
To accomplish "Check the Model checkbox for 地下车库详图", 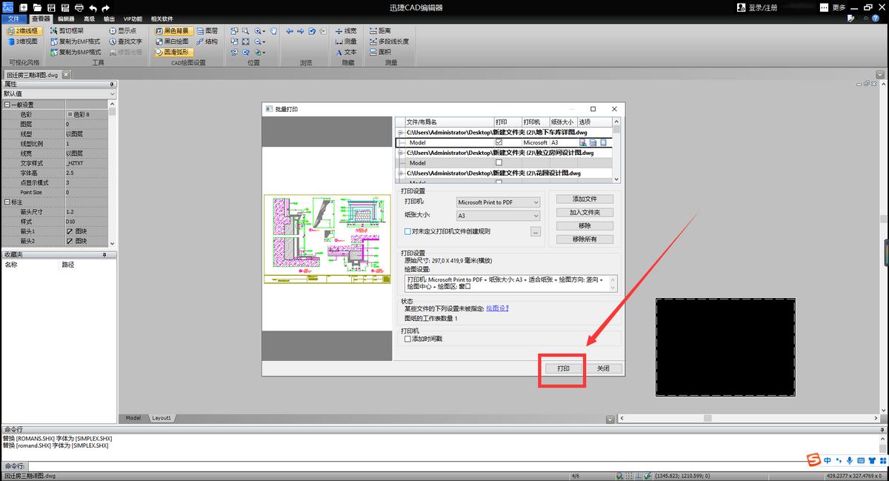I will (x=499, y=142).
